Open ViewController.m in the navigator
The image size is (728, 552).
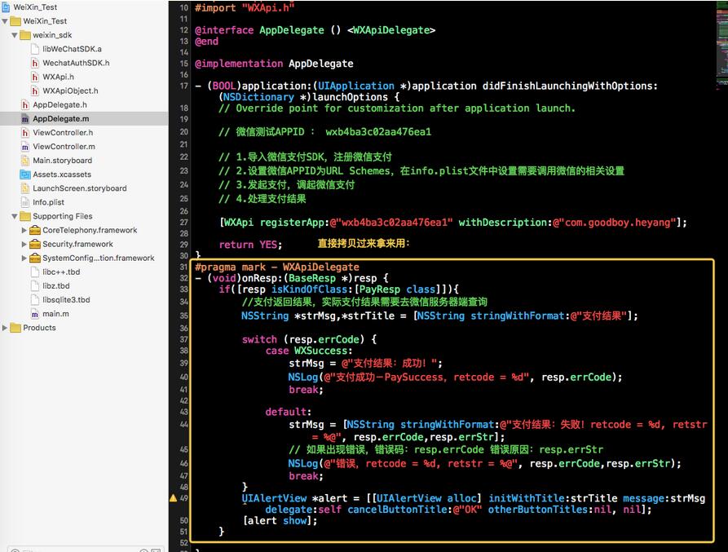[x=63, y=147]
